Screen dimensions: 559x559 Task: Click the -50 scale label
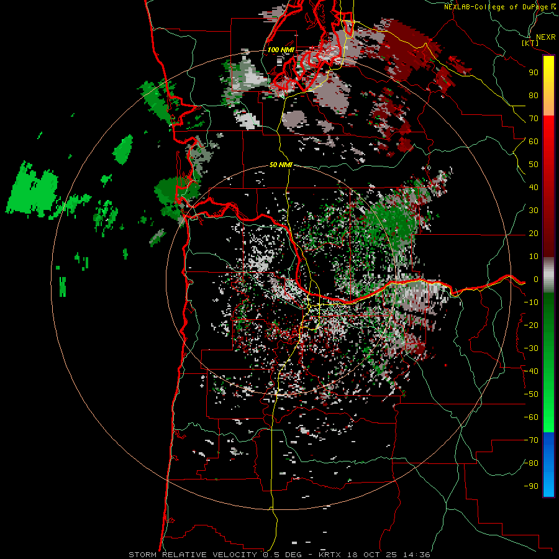[x=531, y=394]
